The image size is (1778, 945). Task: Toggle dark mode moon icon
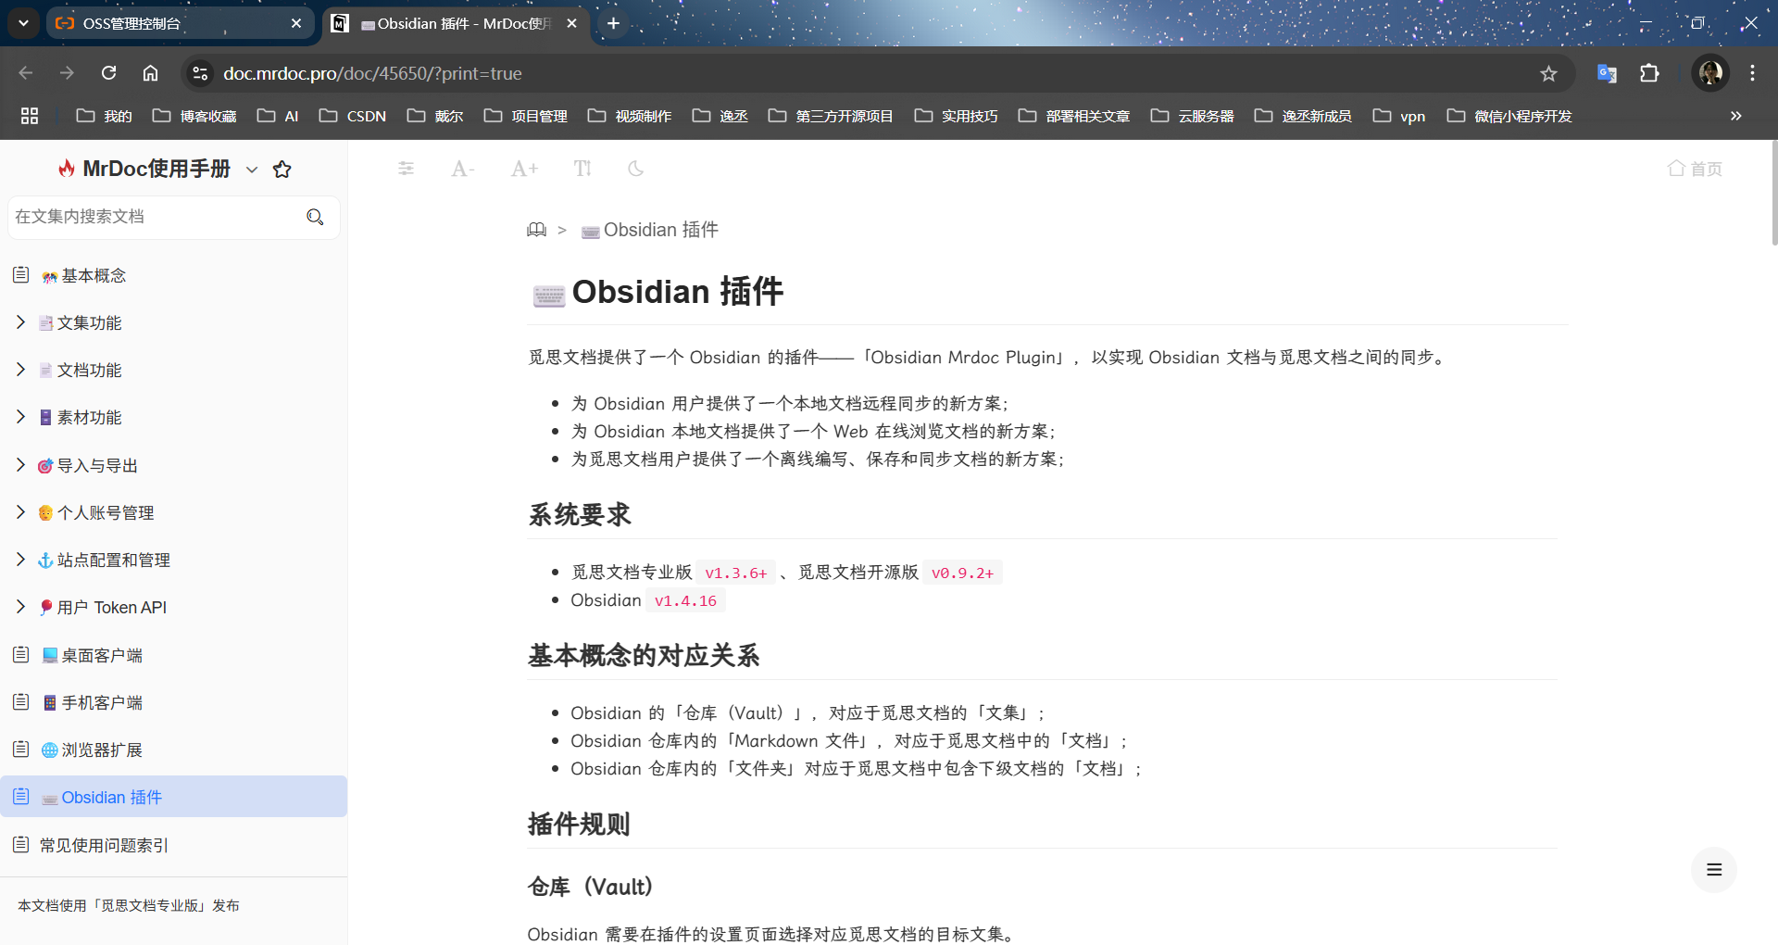tap(635, 169)
